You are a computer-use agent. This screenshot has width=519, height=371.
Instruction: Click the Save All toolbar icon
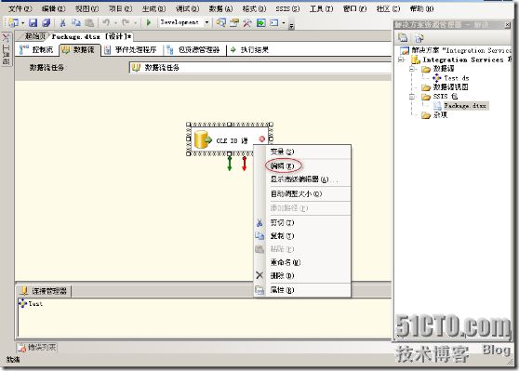click(x=46, y=22)
